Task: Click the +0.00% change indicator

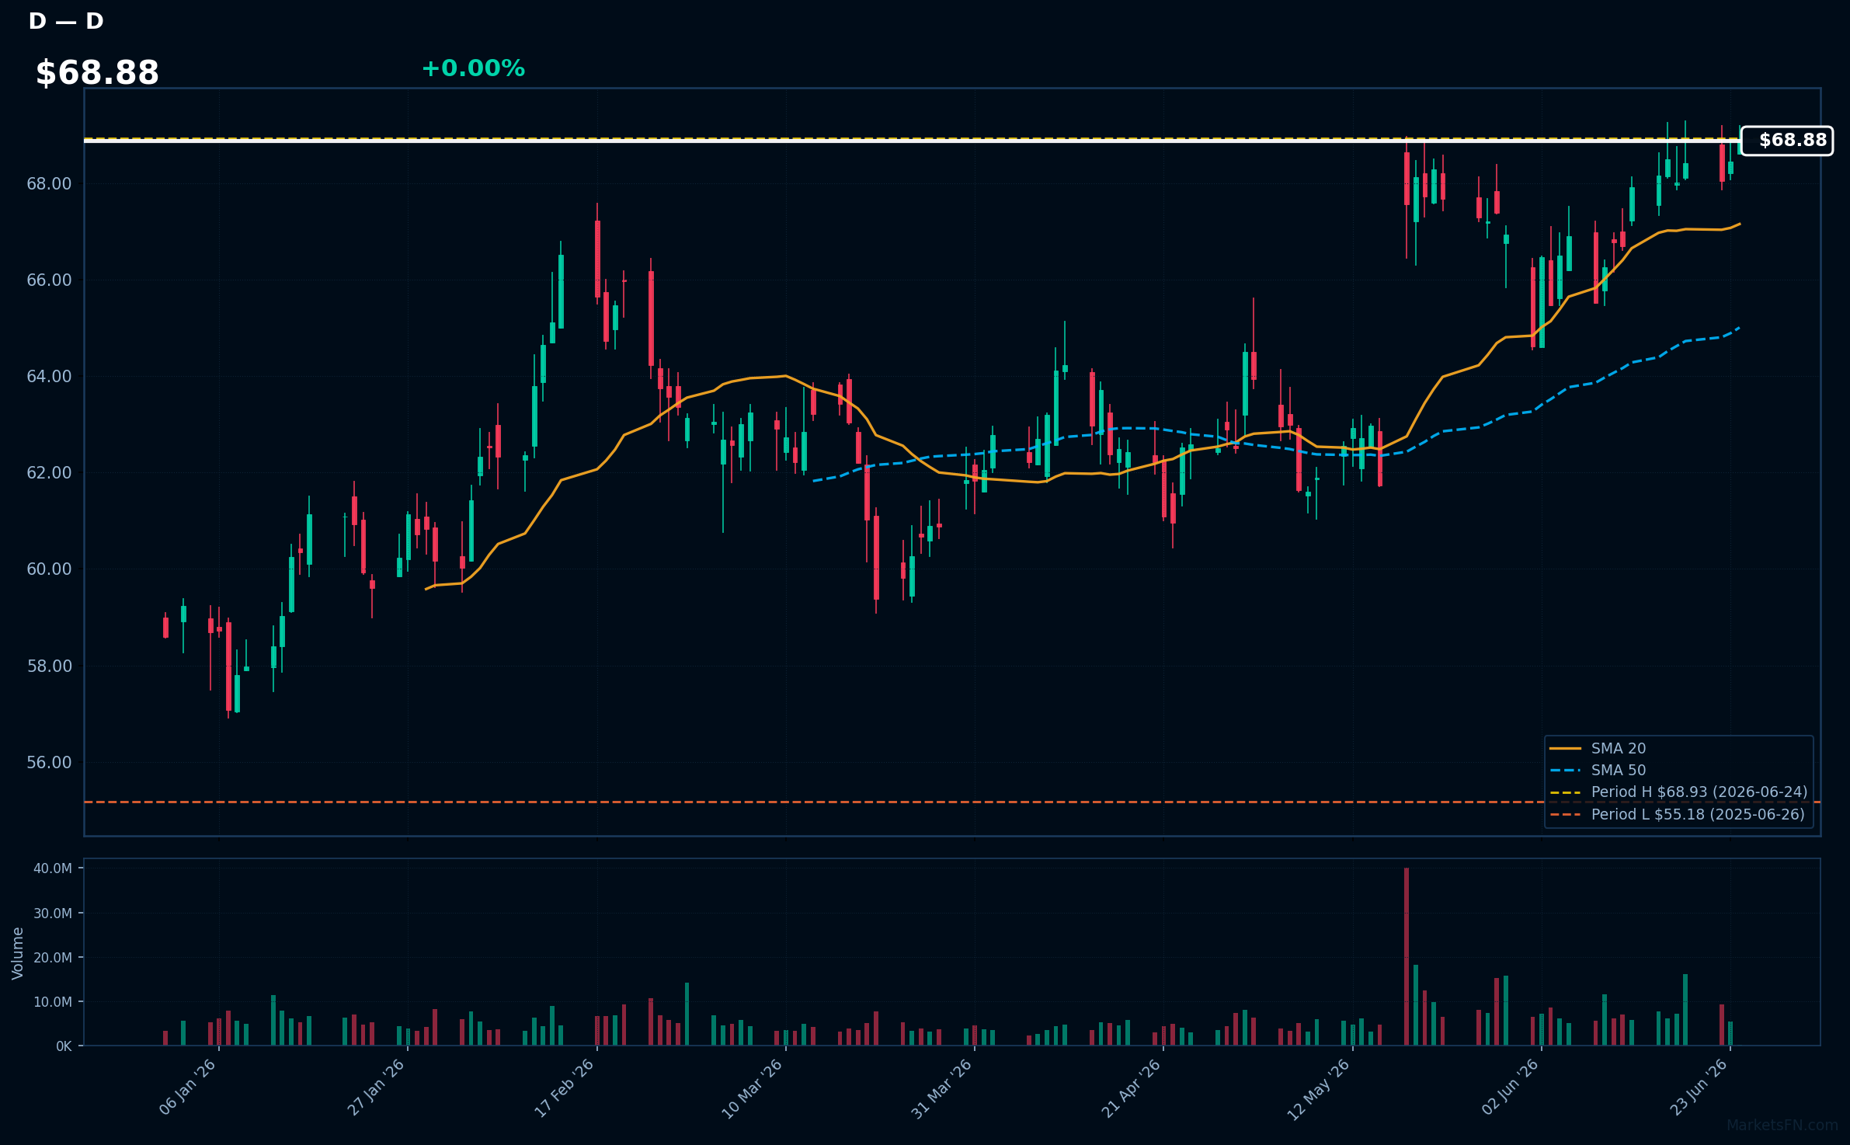Action: point(473,68)
